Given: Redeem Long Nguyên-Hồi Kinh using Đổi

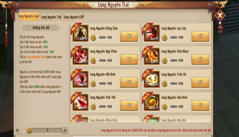Looking at the screenshot, I should pos(129,82).
